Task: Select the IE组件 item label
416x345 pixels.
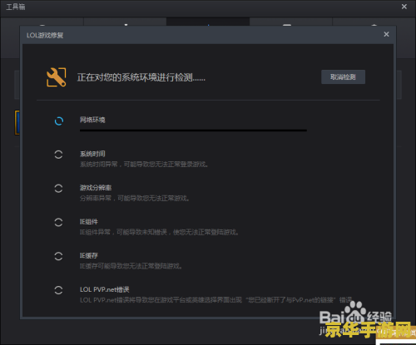Action: (x=89, y=222)
